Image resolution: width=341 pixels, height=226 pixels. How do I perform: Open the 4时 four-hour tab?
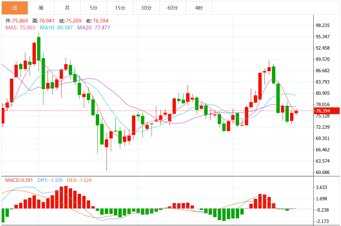pyautogui.click(x=199, y=8)
